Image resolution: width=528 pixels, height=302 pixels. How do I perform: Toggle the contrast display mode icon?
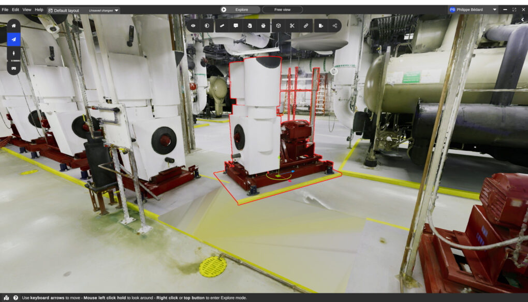pyautogui.click(x=207, y=25)
